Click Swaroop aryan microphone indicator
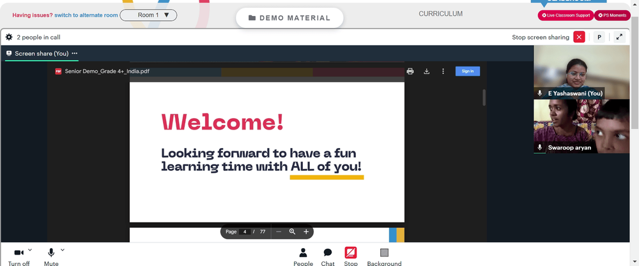639x266 pixels. click(539, 147)
